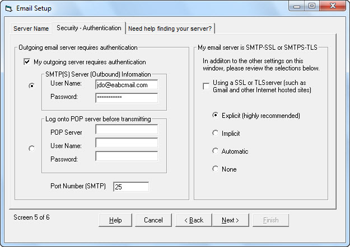The image size is (350, 247).
Task: Select the None radio option
Action: pos(215,169)
